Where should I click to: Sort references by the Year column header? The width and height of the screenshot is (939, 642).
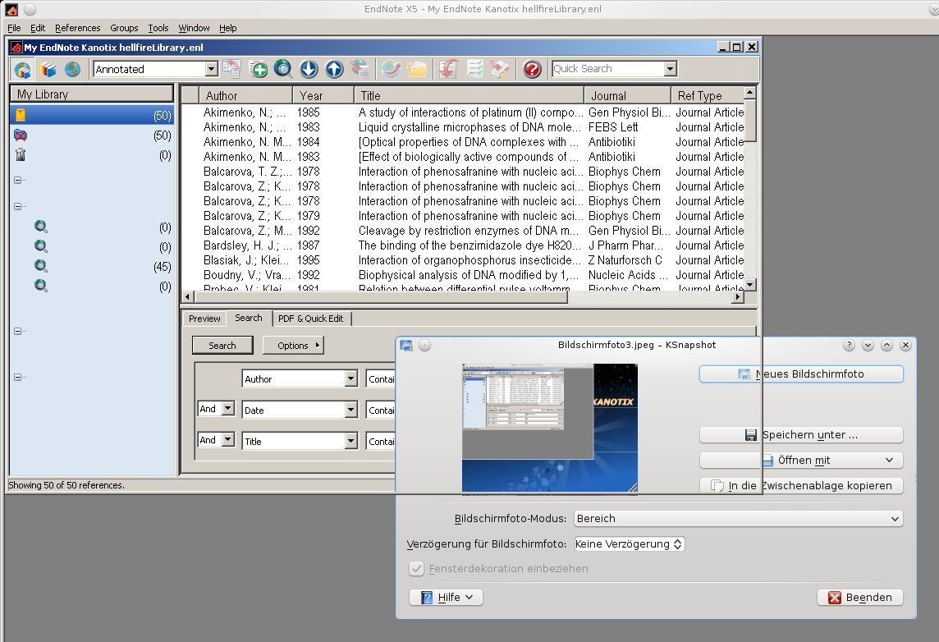pos(323,96)
